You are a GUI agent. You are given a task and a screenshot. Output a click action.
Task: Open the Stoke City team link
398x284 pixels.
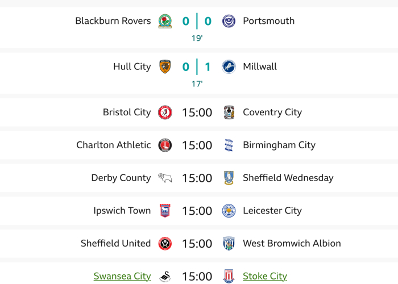tap(265, 277)
